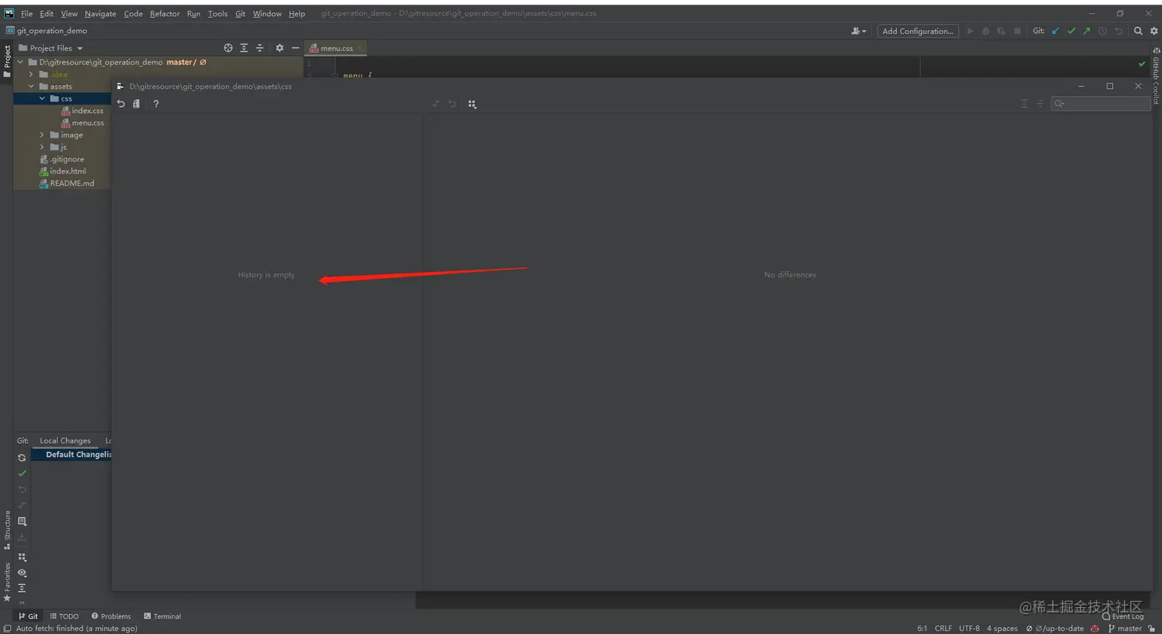Toggle the Project tool window side tab

click(x=7, y=61)
